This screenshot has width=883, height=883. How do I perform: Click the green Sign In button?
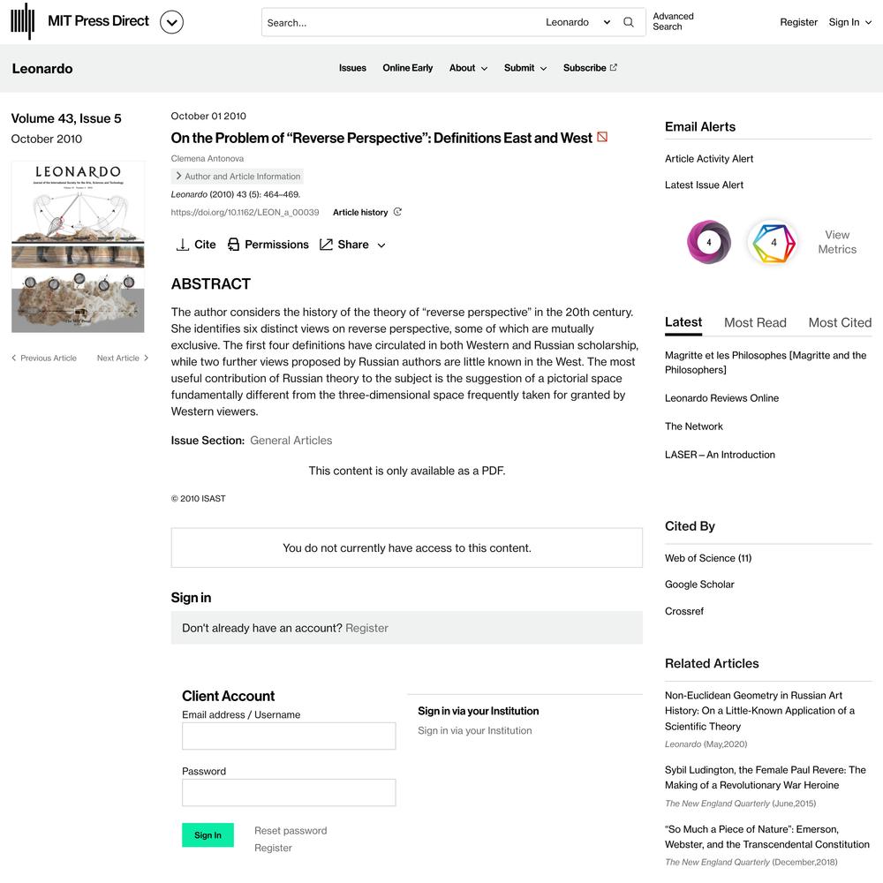pyautogui.click(x=208, y=835)
